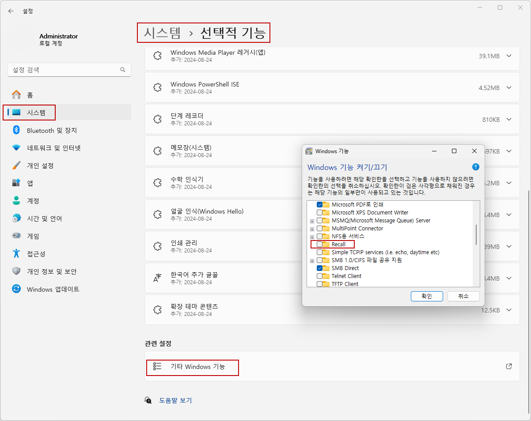The image size is (531, 421).
Task: Cancel the dialog with 취소
Action: [463, 296]
